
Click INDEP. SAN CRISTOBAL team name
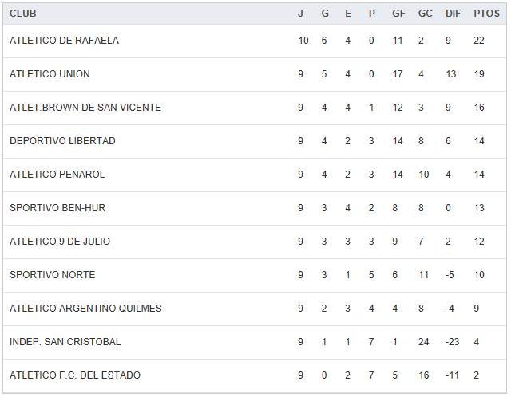pyautogui.click(x=65, y=342)
